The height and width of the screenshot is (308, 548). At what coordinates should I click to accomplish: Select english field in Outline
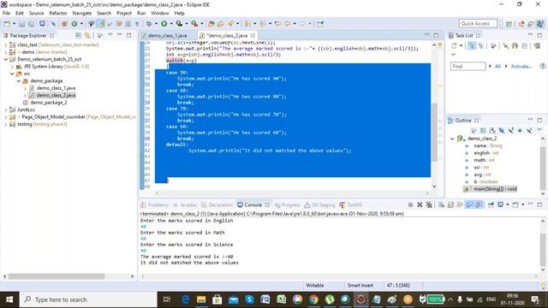[486, 153]
